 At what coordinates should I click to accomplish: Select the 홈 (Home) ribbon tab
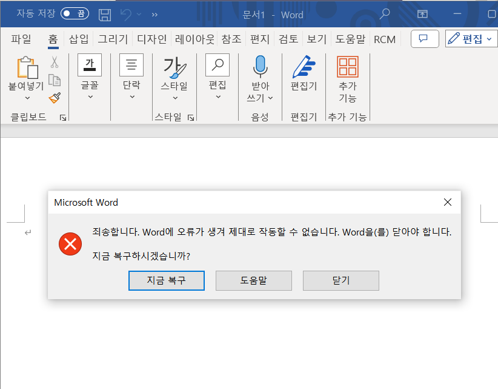point(53,39)
